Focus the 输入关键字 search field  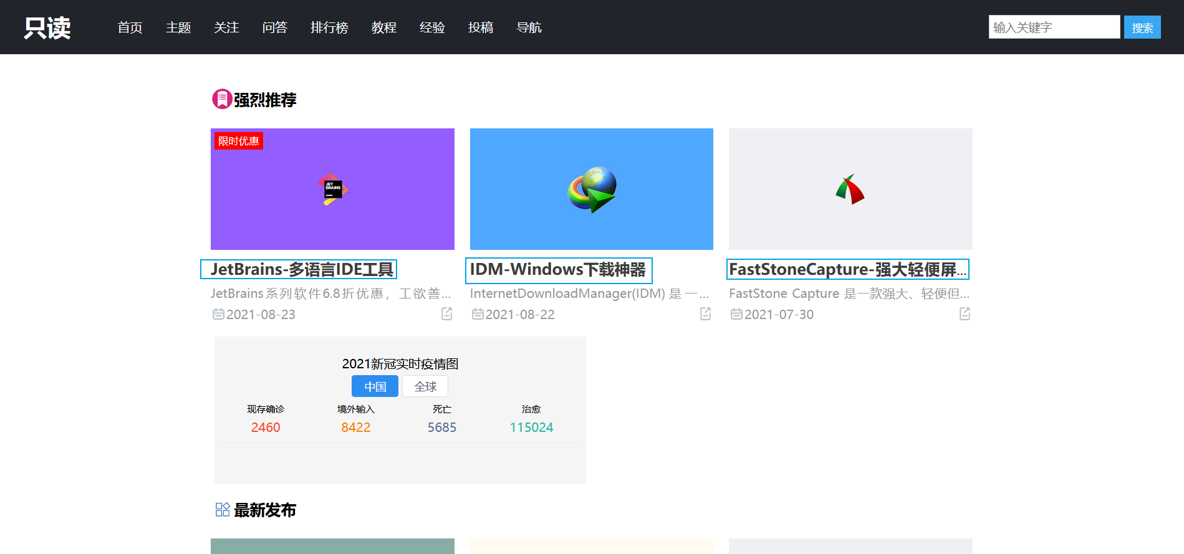tap(1054, 27)
